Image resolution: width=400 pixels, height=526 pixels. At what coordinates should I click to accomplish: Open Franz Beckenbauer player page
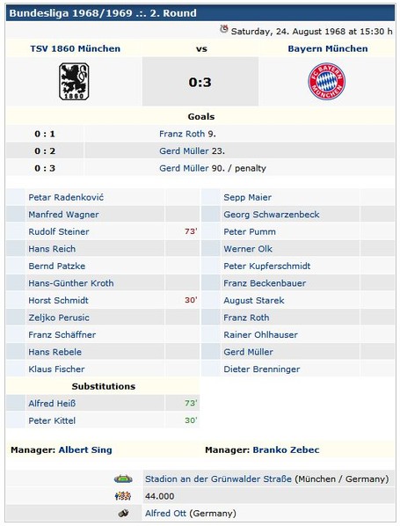265,283
